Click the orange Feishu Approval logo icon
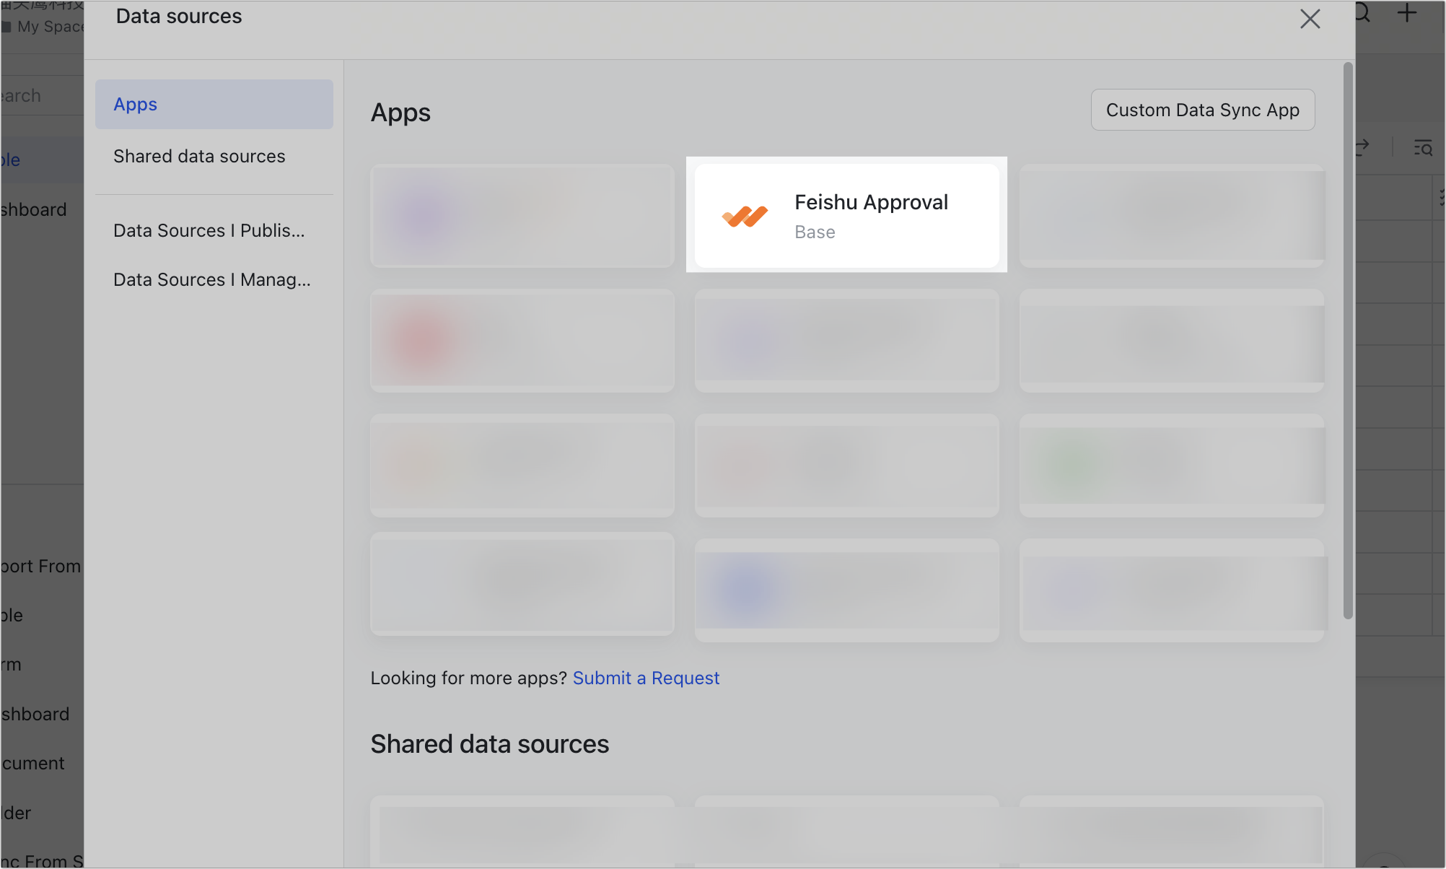The image size is (1446, 869). point(745,216)
